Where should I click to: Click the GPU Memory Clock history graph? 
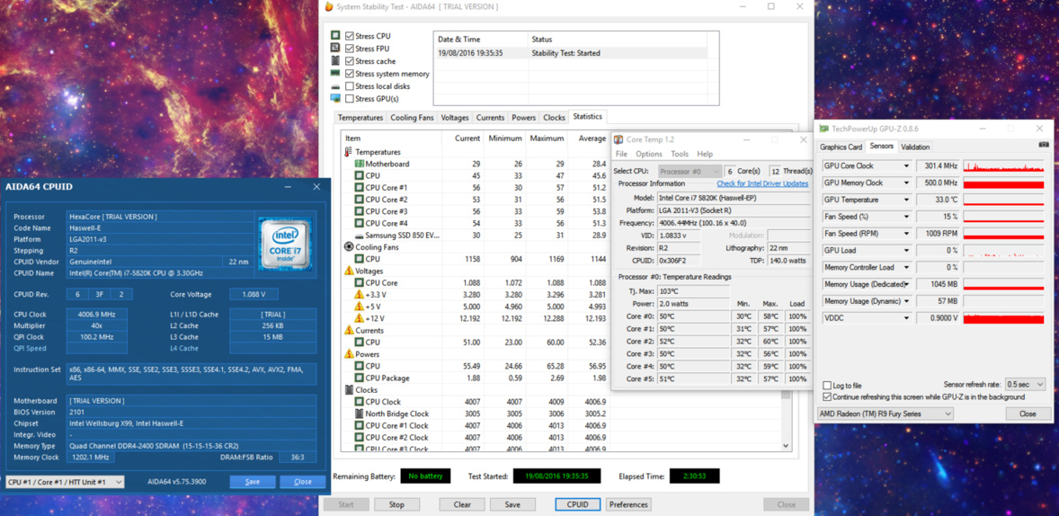1003,183
